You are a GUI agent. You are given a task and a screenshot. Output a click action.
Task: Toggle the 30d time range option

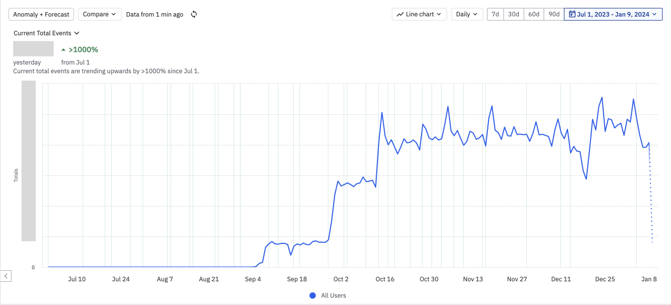[514, 14]
